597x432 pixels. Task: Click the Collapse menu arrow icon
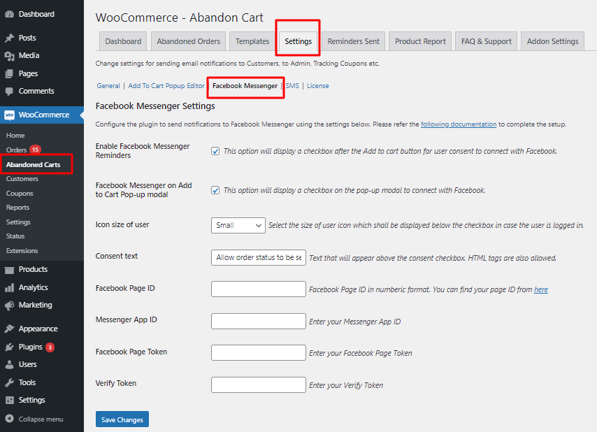(x=10, y=419)
